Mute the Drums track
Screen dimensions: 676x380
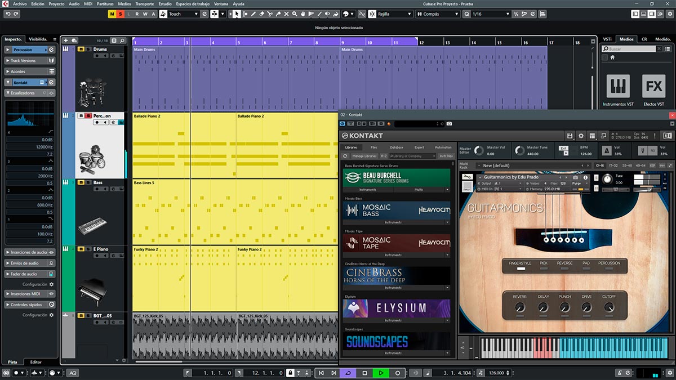[x=81, y=50]
